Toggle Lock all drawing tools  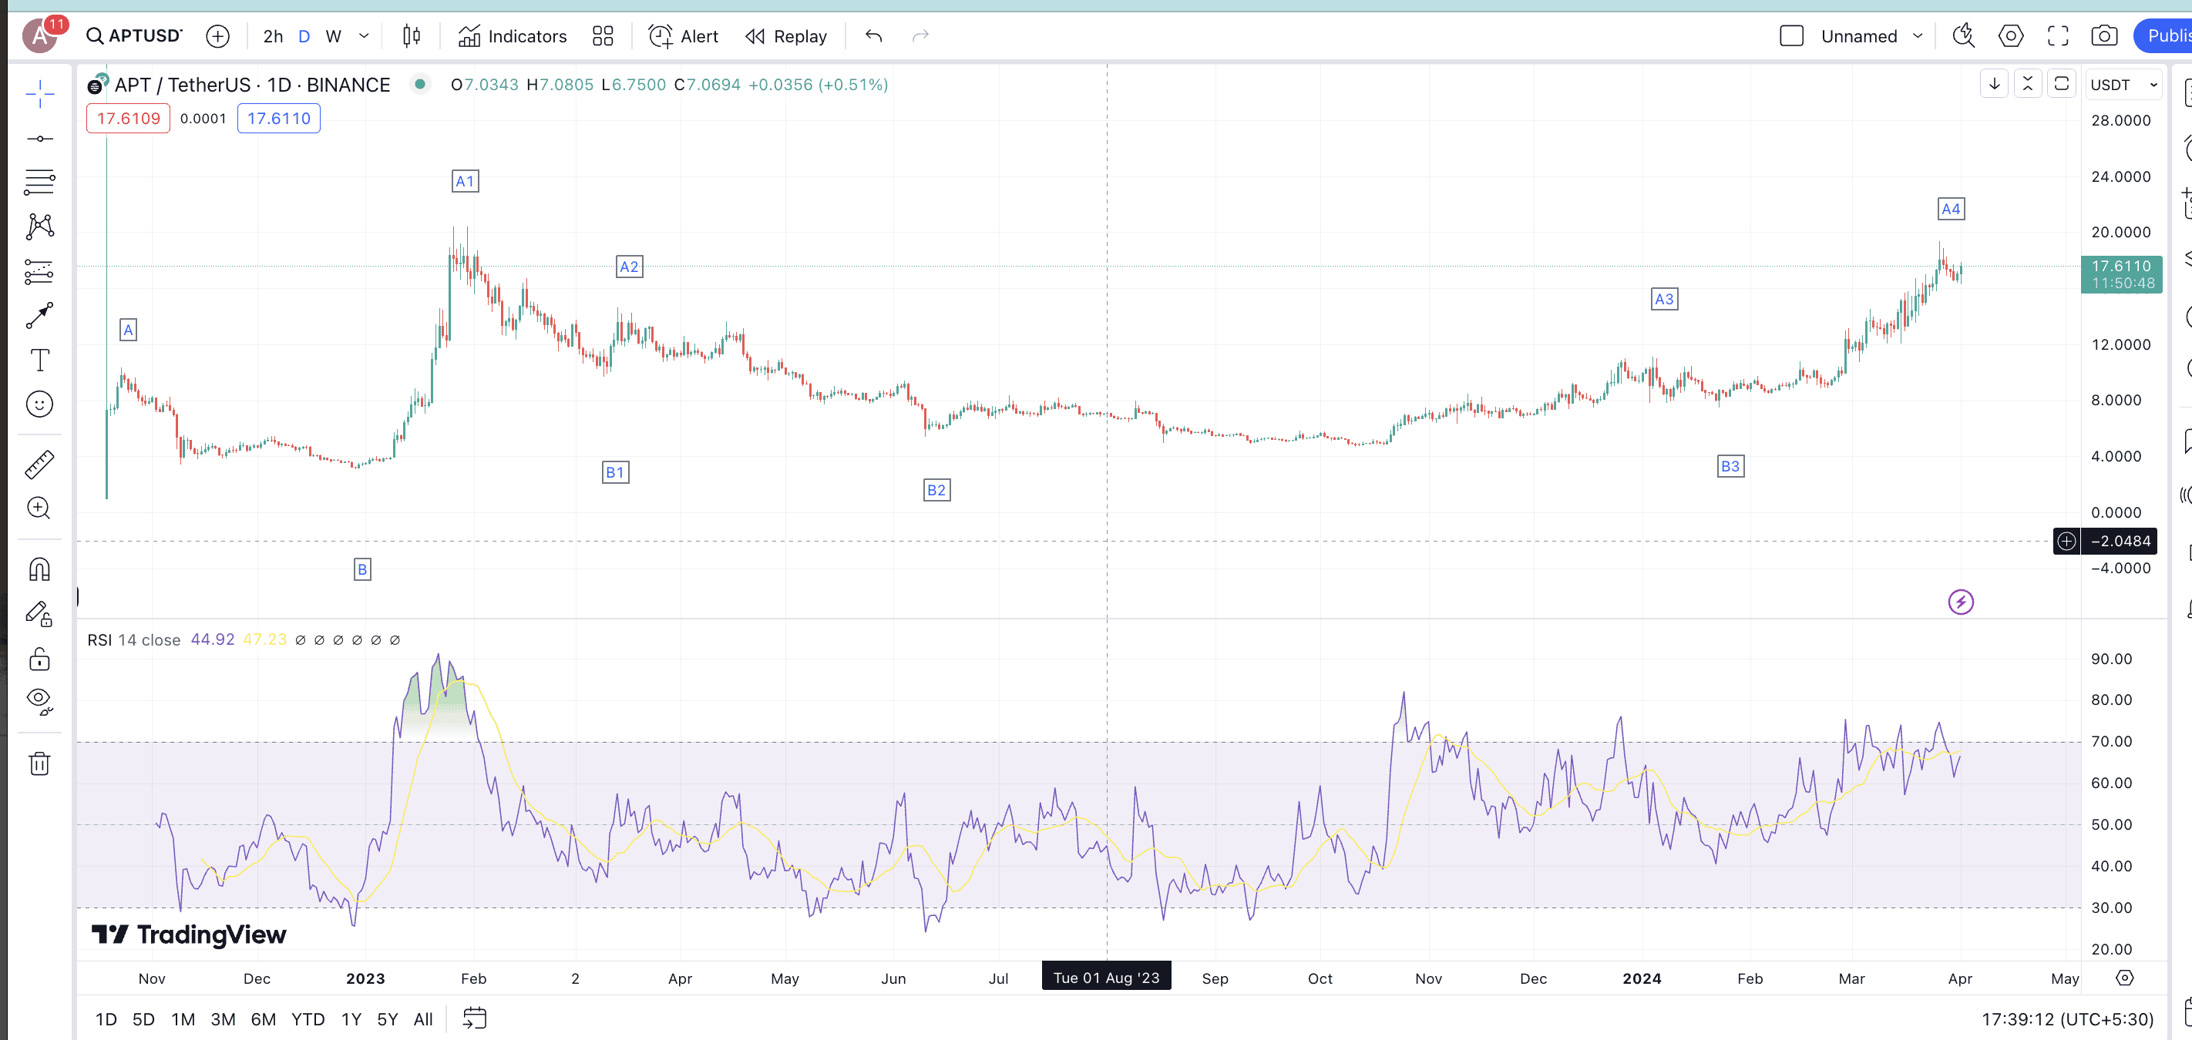[x=39, y=659]
